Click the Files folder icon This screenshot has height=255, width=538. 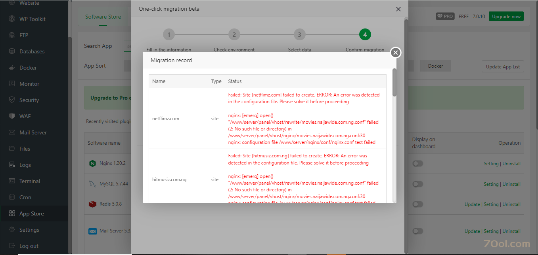pyautogui.click(x=12, y=149)
